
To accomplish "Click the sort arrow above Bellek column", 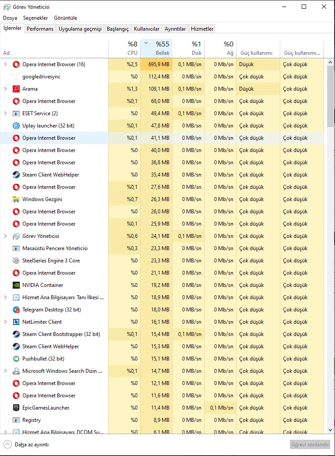I will pyautogui.click(x=146, y=43).
